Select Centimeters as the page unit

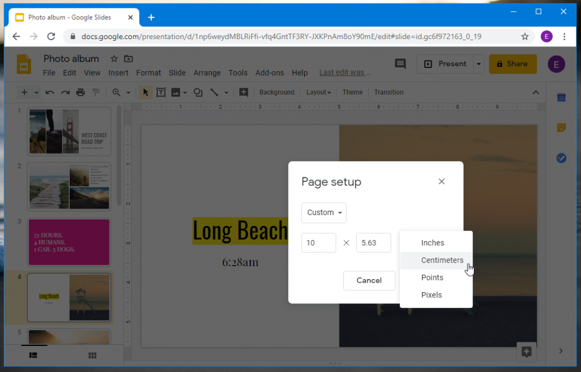pyautogui.click(x=443, y=260)
